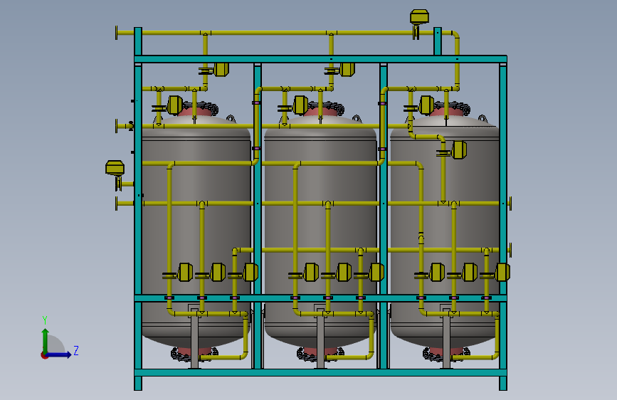
Task: Pick the teal top horizontal frame beam
Action: 320,60
